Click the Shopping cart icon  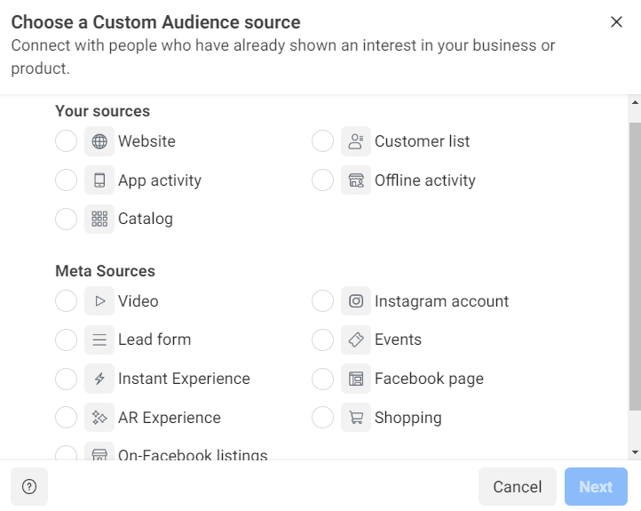pos(356,418)
